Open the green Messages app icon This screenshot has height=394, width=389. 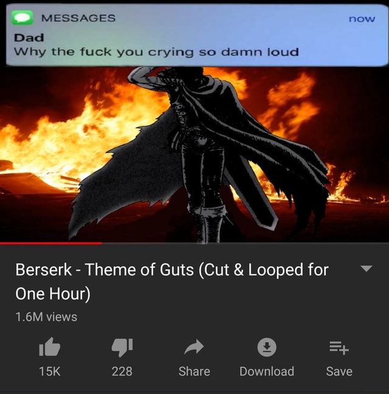coord(22,18)
